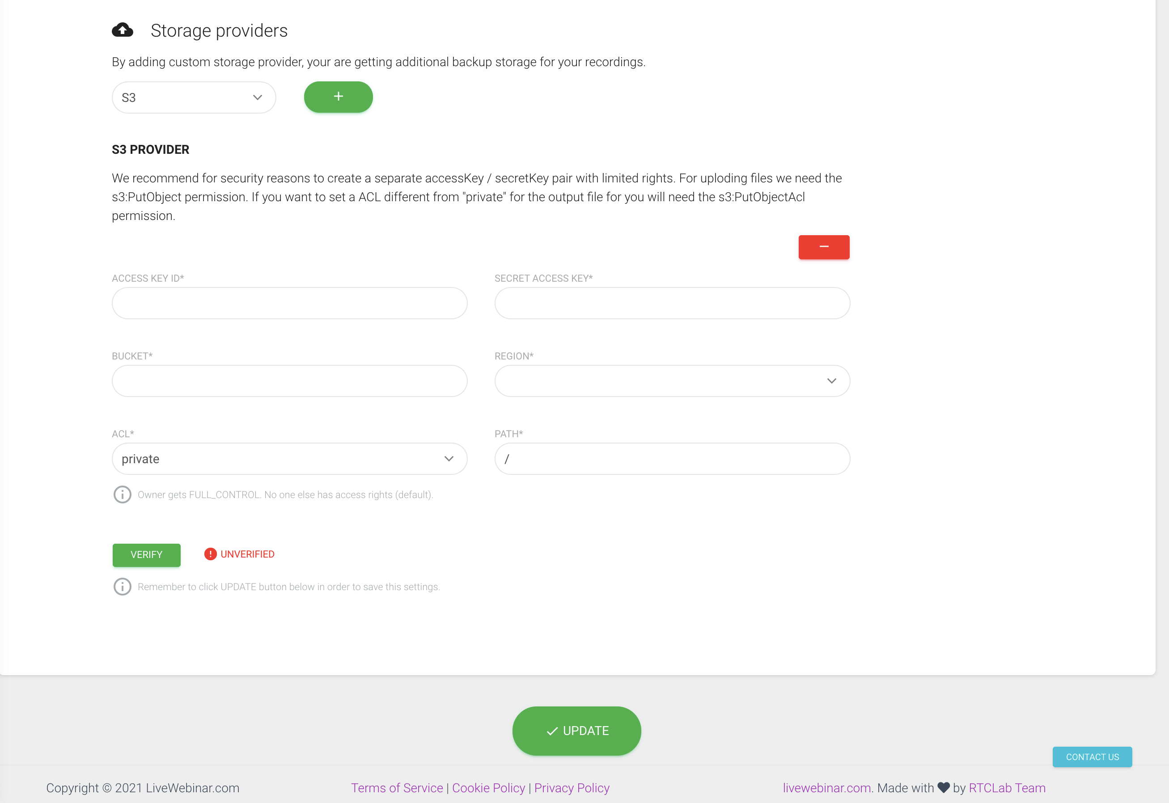Open the Terms of Service link
The height and width of the screenshot is (803, 1169).
(397, 788)
